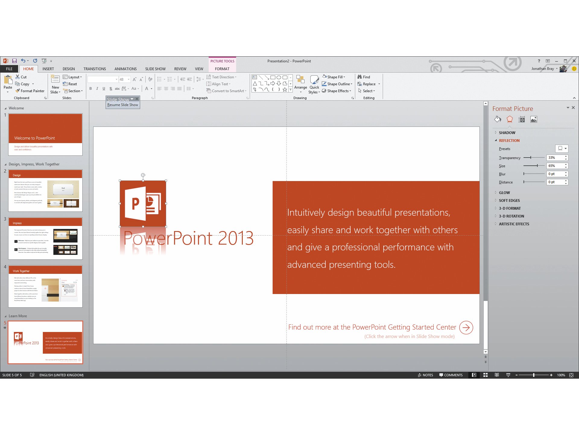This screenshot has height=435, width=579.
Task: Click the Resume Slide Show button
Action: [x=122, y=105]
